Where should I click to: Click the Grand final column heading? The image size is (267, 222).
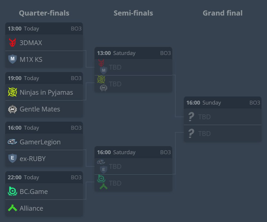click(x=223, y=13)
